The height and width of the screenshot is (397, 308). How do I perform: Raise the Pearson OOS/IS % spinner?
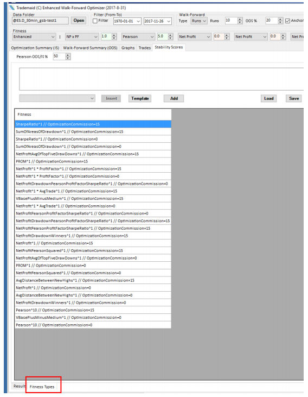(68, 55)
